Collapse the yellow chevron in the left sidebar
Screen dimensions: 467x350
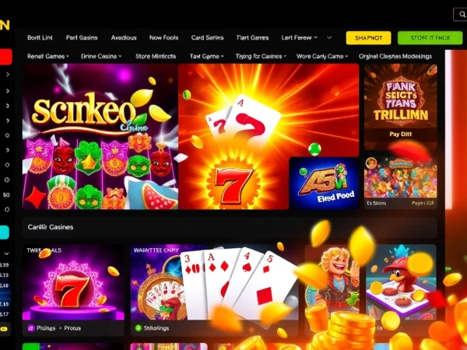(6, 254)
